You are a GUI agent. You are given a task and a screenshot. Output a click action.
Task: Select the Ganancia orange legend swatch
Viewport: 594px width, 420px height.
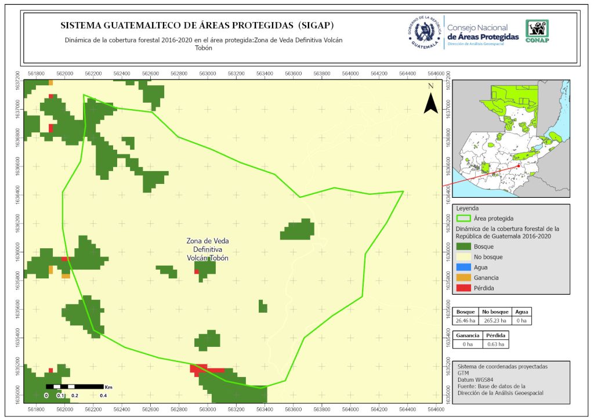pyautogui.click(x=463, y=278)
